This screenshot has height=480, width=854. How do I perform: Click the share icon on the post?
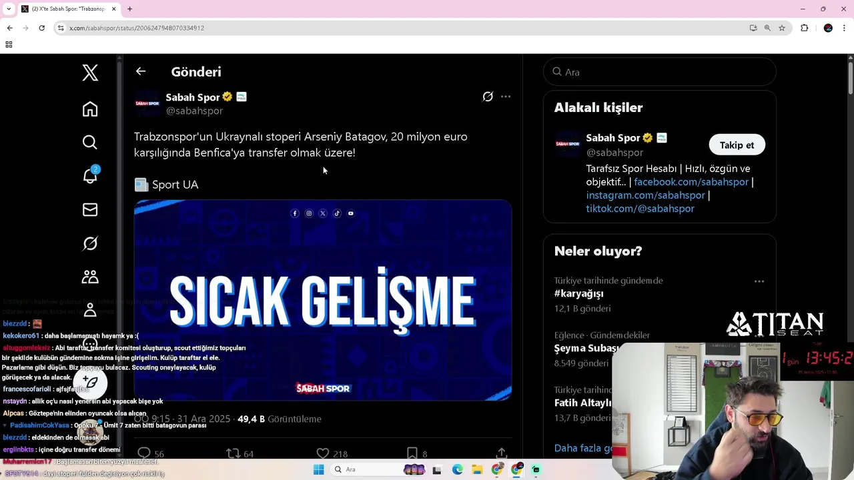click(501, 453)
